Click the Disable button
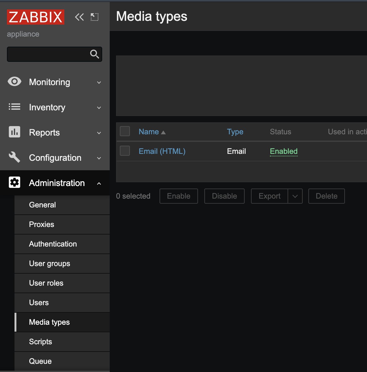 [x=224, y=196]
